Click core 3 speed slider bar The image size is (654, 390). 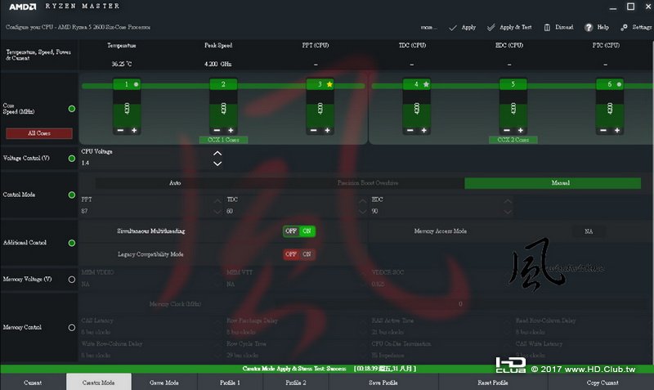tap(320, 109)
